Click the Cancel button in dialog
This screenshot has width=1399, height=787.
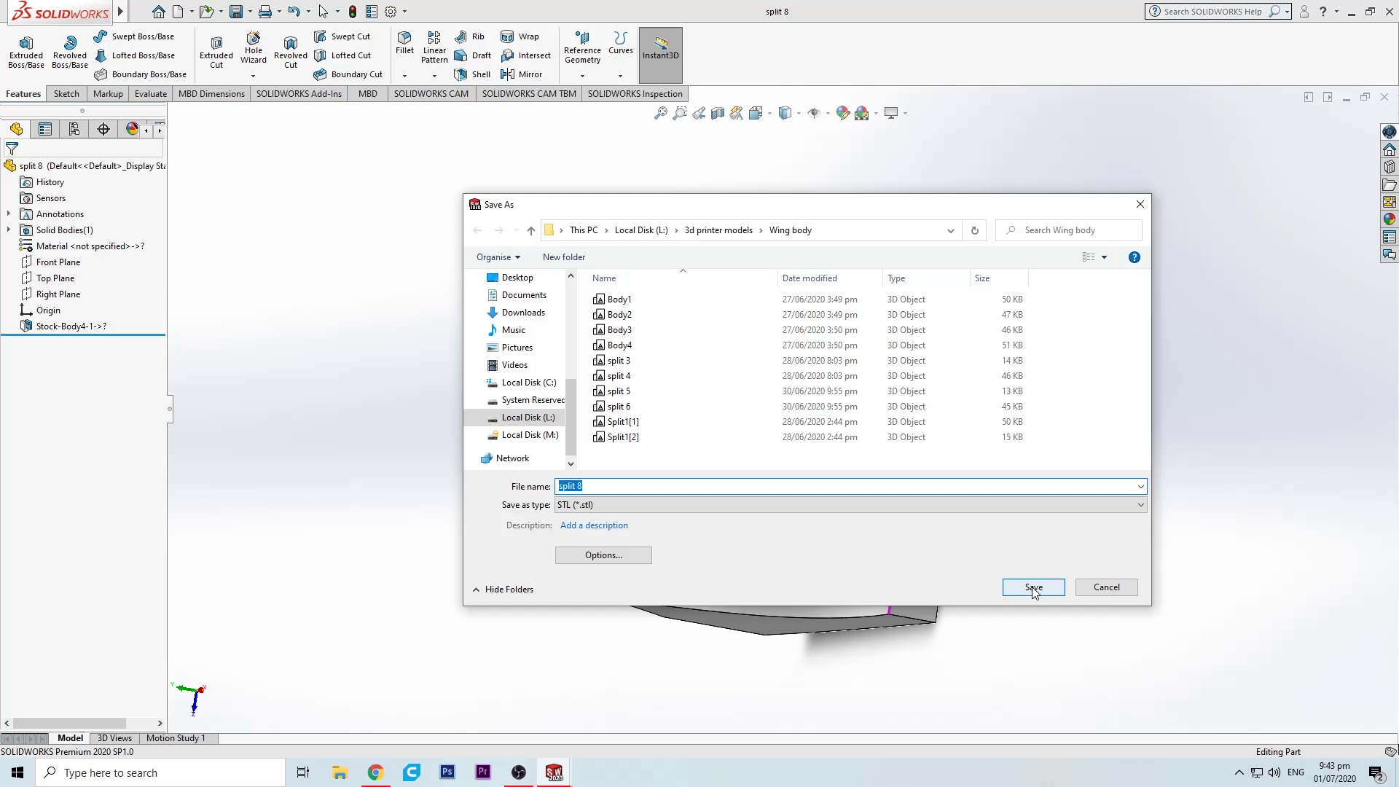point(1106,587)
